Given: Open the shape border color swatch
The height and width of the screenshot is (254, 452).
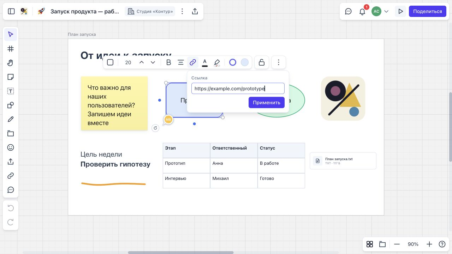Looking at the screenshot, I should click(x=233, y=62).
